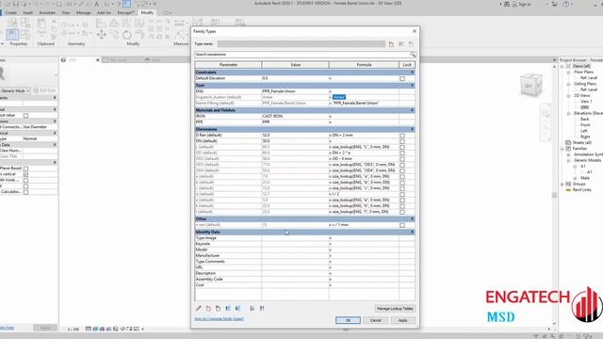603x339 pixels.
Task: Click the highlighted Family Types icon in Properties panel
Action: [x=12, y=35]
